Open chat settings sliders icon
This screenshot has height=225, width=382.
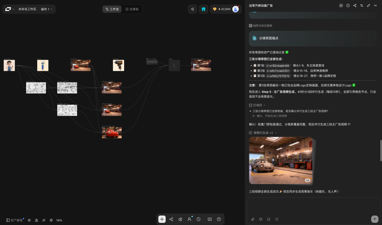click(361, 6)
